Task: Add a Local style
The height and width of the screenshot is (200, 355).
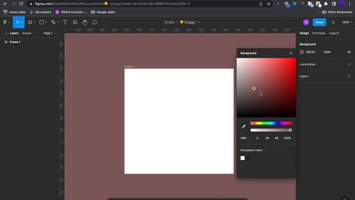Action: [x=349, y=64]
